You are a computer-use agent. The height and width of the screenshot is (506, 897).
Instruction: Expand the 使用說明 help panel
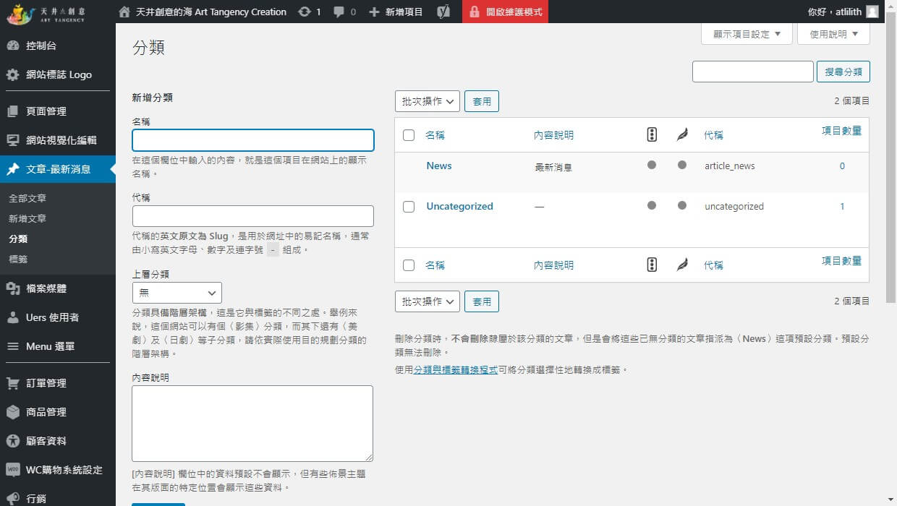pos(833,34)
